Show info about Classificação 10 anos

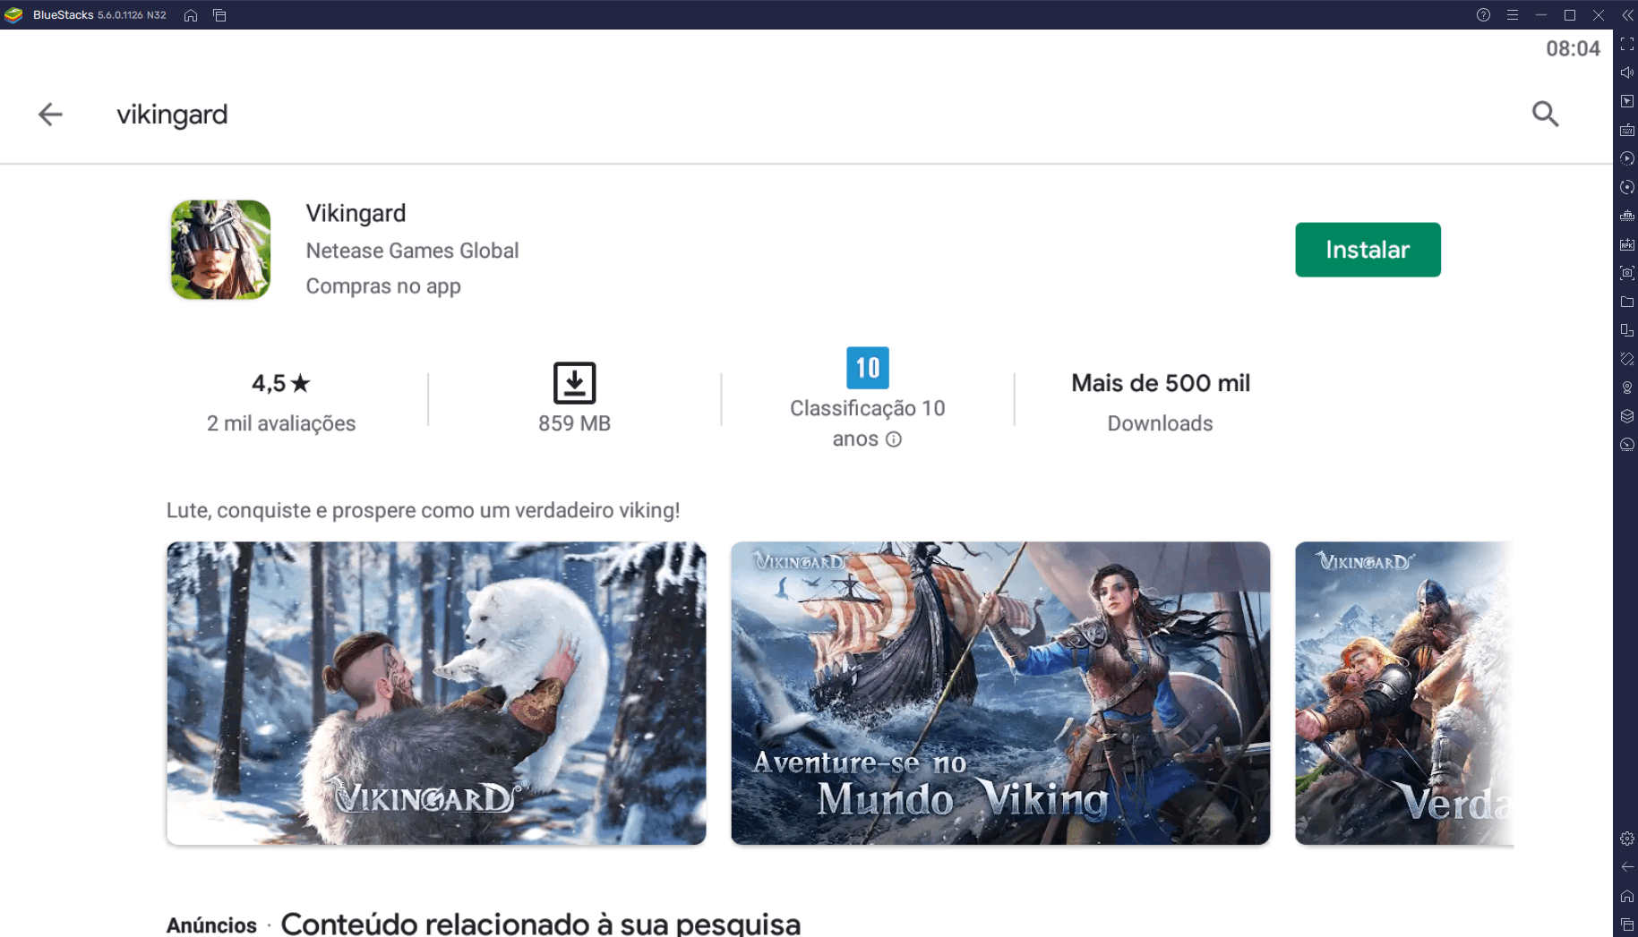(893, 439)
